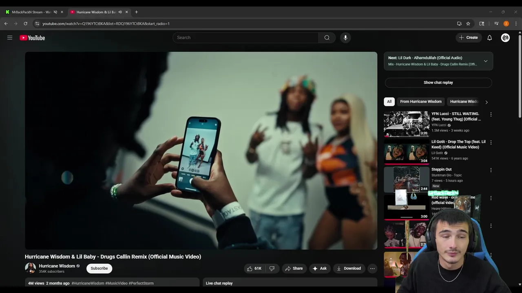Open the Chrome profile Z avatar

tap(506, 24)
